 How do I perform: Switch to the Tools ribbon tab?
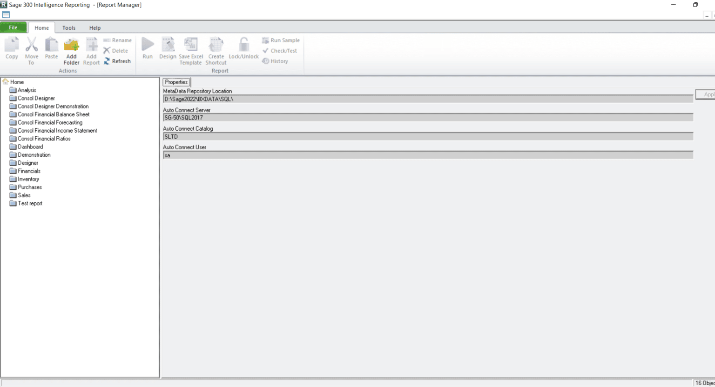pos(69,27)
